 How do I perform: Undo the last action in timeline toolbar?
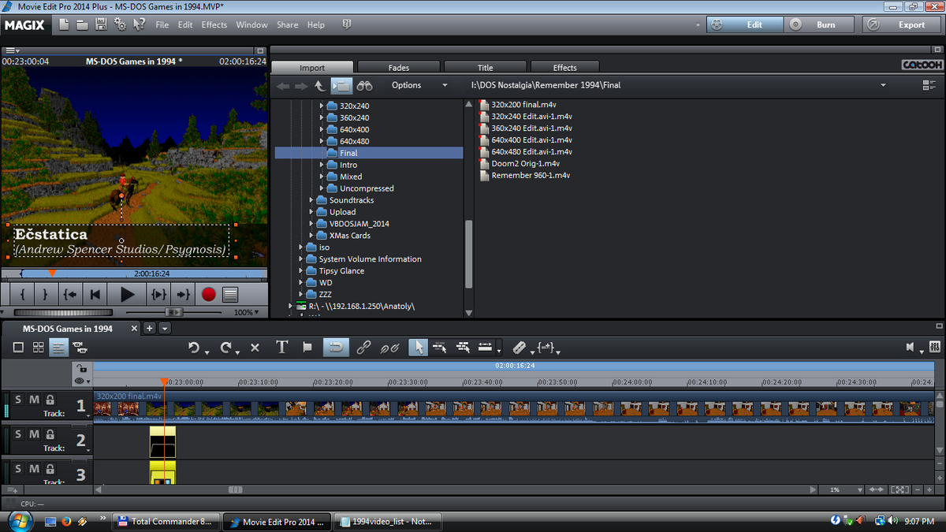click(194, 348)
